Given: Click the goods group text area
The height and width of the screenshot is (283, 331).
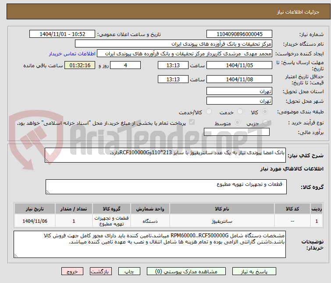Looking at the screenshot, I should click(x=166, y=187).
